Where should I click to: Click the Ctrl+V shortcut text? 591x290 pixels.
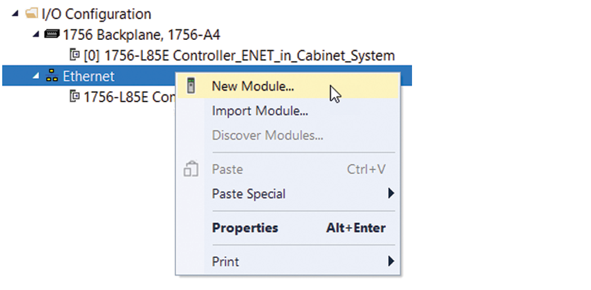coord(366,169)
